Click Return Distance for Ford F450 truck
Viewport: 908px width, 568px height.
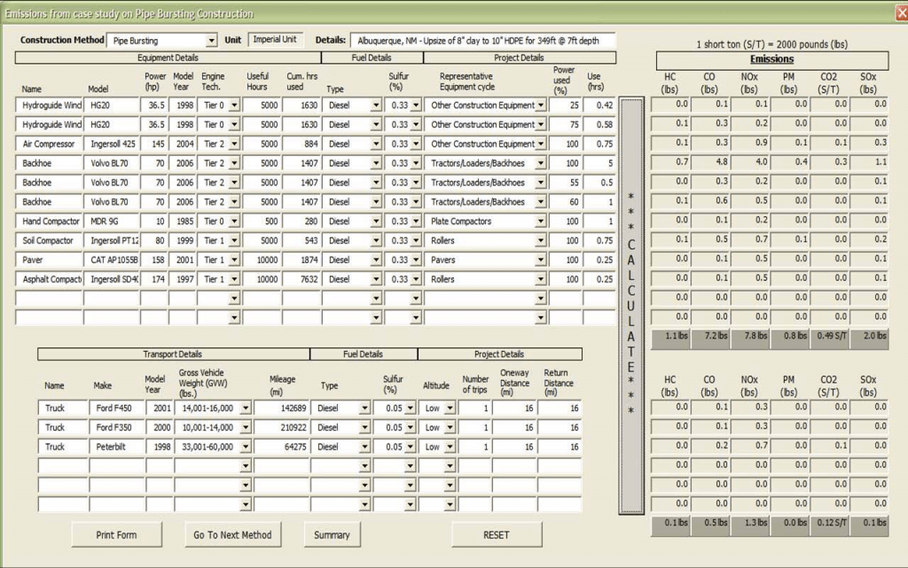(560, 408)
